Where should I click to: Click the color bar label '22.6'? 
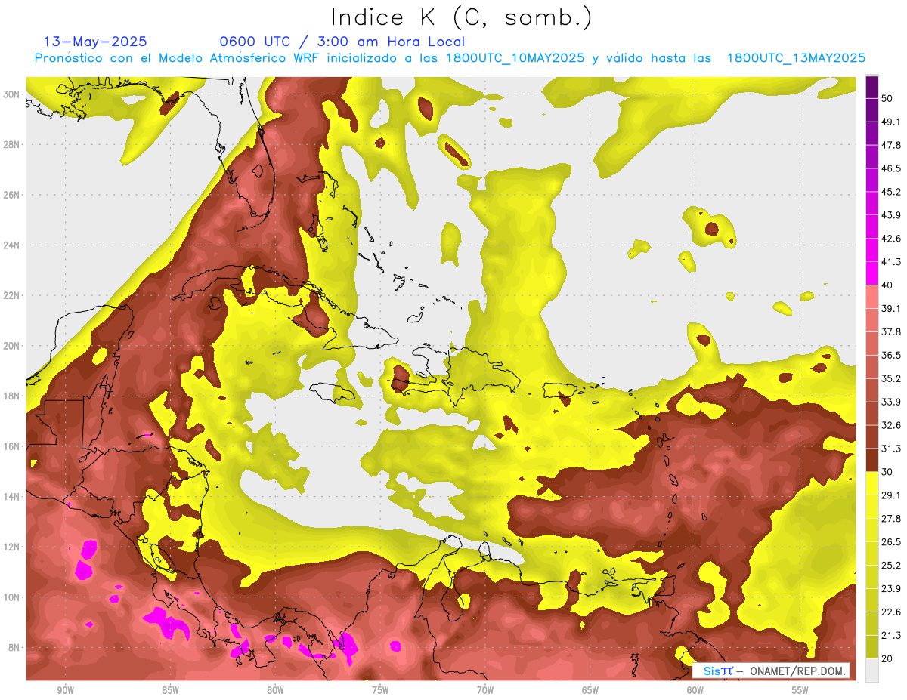click(x=891, y=612)
